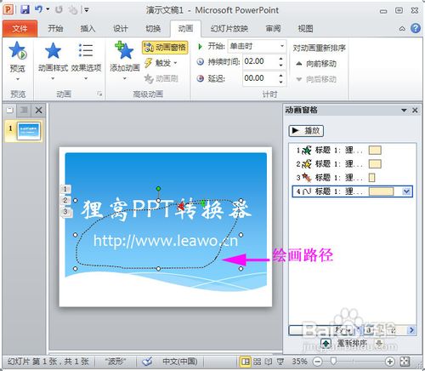Image resolution: width=425 pixels, height=371 pixels.
Task: Toggle the 动画窗格 (Animation Pane) button
Action: click(165, 48)
